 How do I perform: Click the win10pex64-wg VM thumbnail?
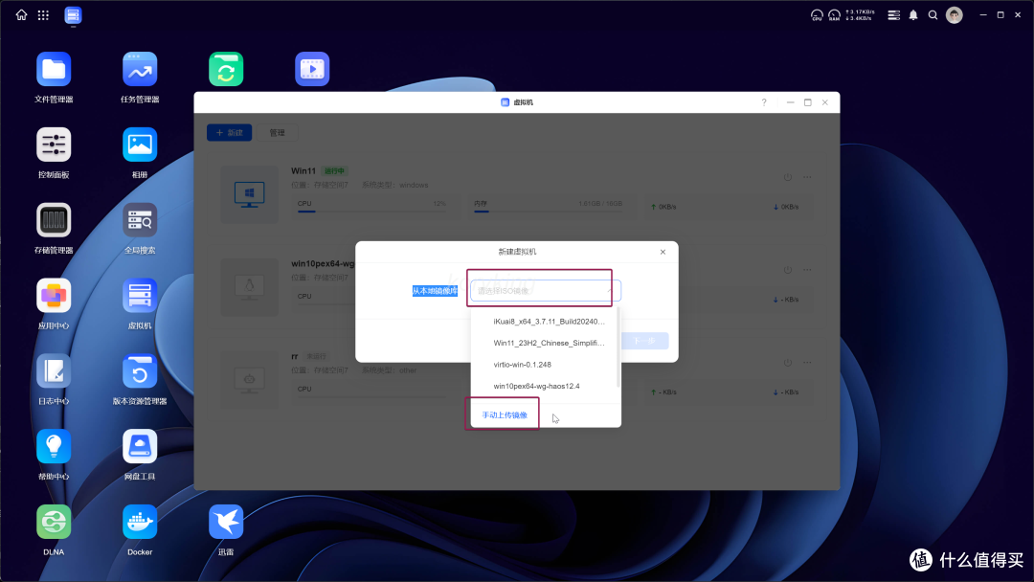click(x=249, y=287)
